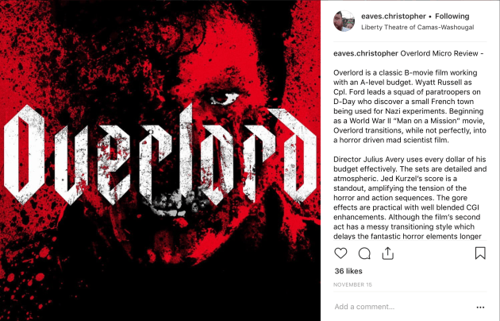
Task: Share the post using the upload arrow icon
Action: pos(388,253)
